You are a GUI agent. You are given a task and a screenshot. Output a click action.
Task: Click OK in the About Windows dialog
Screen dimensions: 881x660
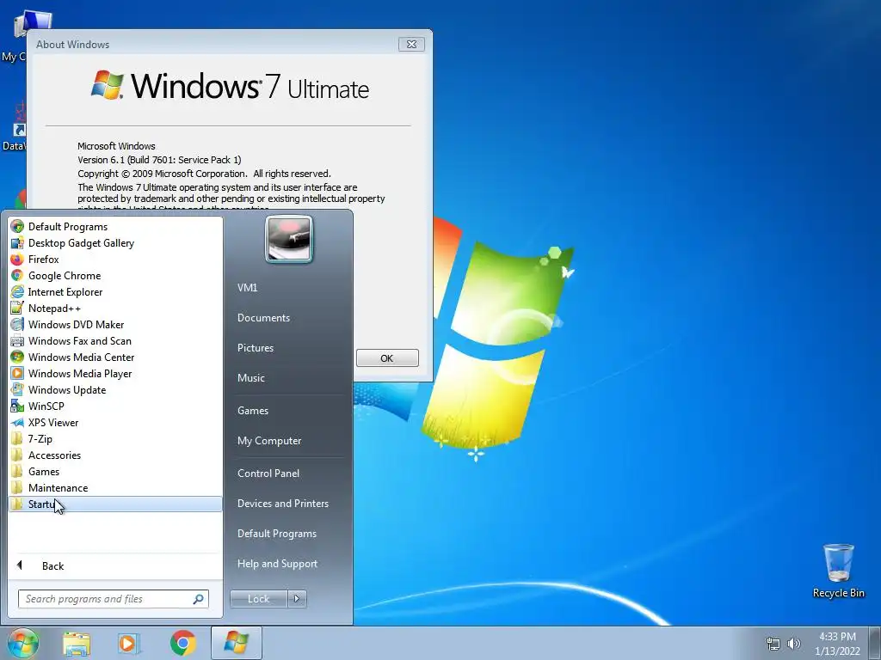(x=387, y=358)
